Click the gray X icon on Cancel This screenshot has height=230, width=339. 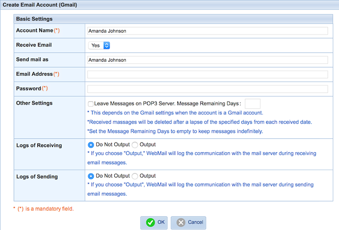(x=181, y=222)
